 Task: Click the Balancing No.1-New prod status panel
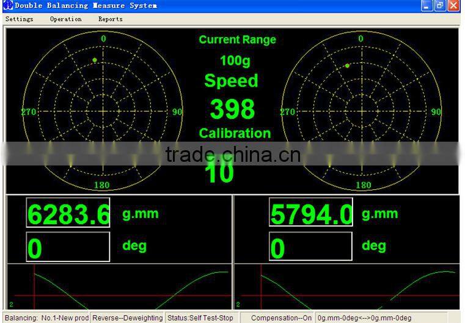(46, 318)
